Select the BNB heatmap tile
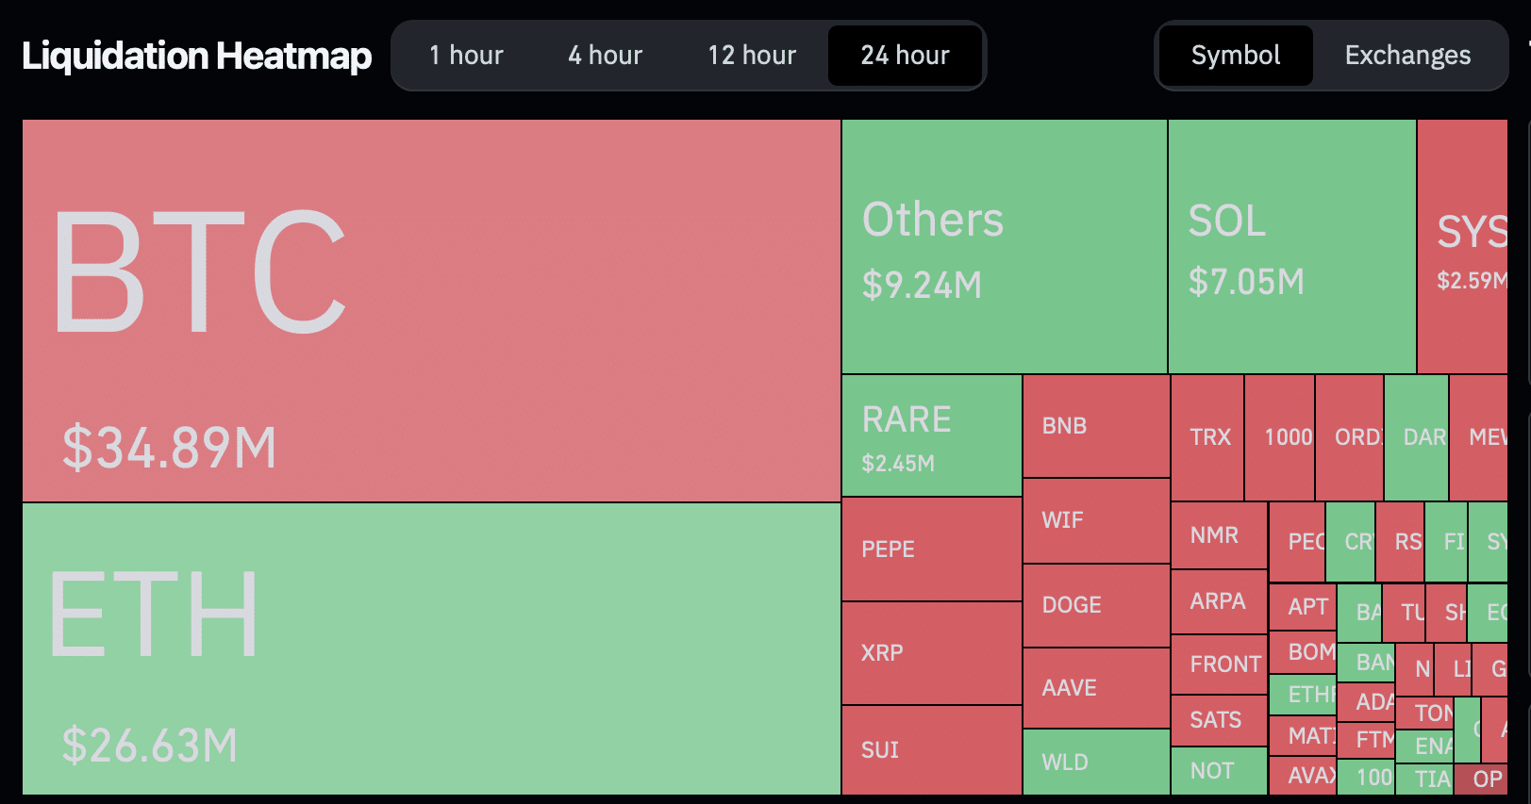The height and width of the screenshot is (804, 1531). point(1097,426)
